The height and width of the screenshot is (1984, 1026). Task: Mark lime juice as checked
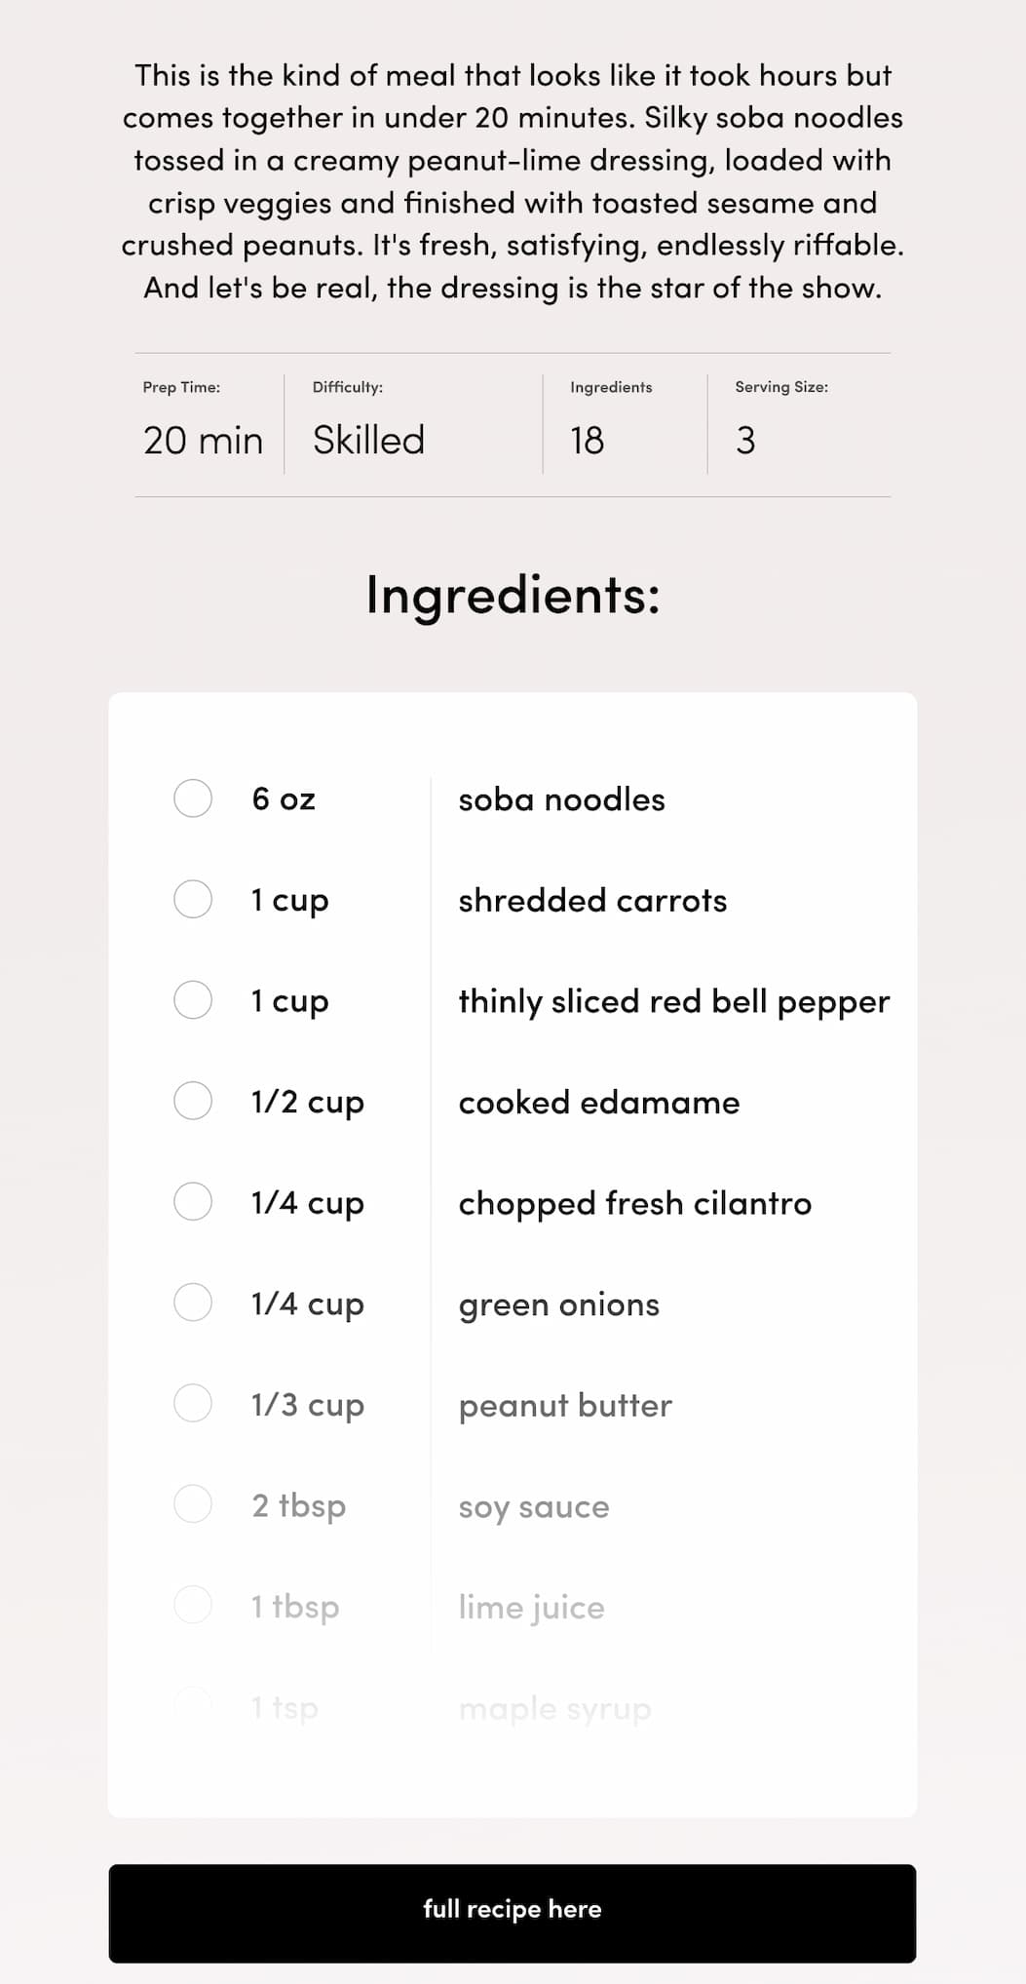coord(193,1606)
